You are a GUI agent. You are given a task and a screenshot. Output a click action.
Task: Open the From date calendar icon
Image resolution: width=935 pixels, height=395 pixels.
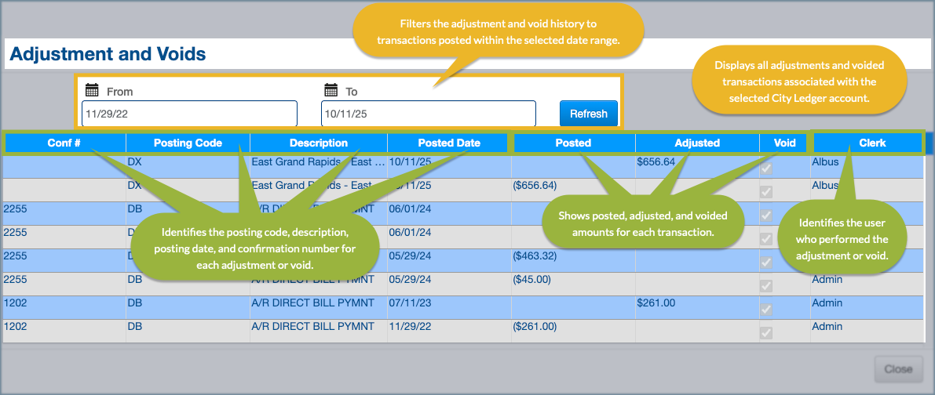[92, 90]
